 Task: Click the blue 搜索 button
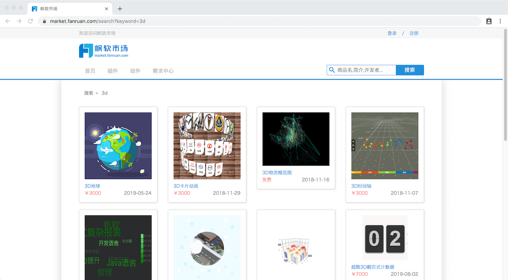point(410,70)
